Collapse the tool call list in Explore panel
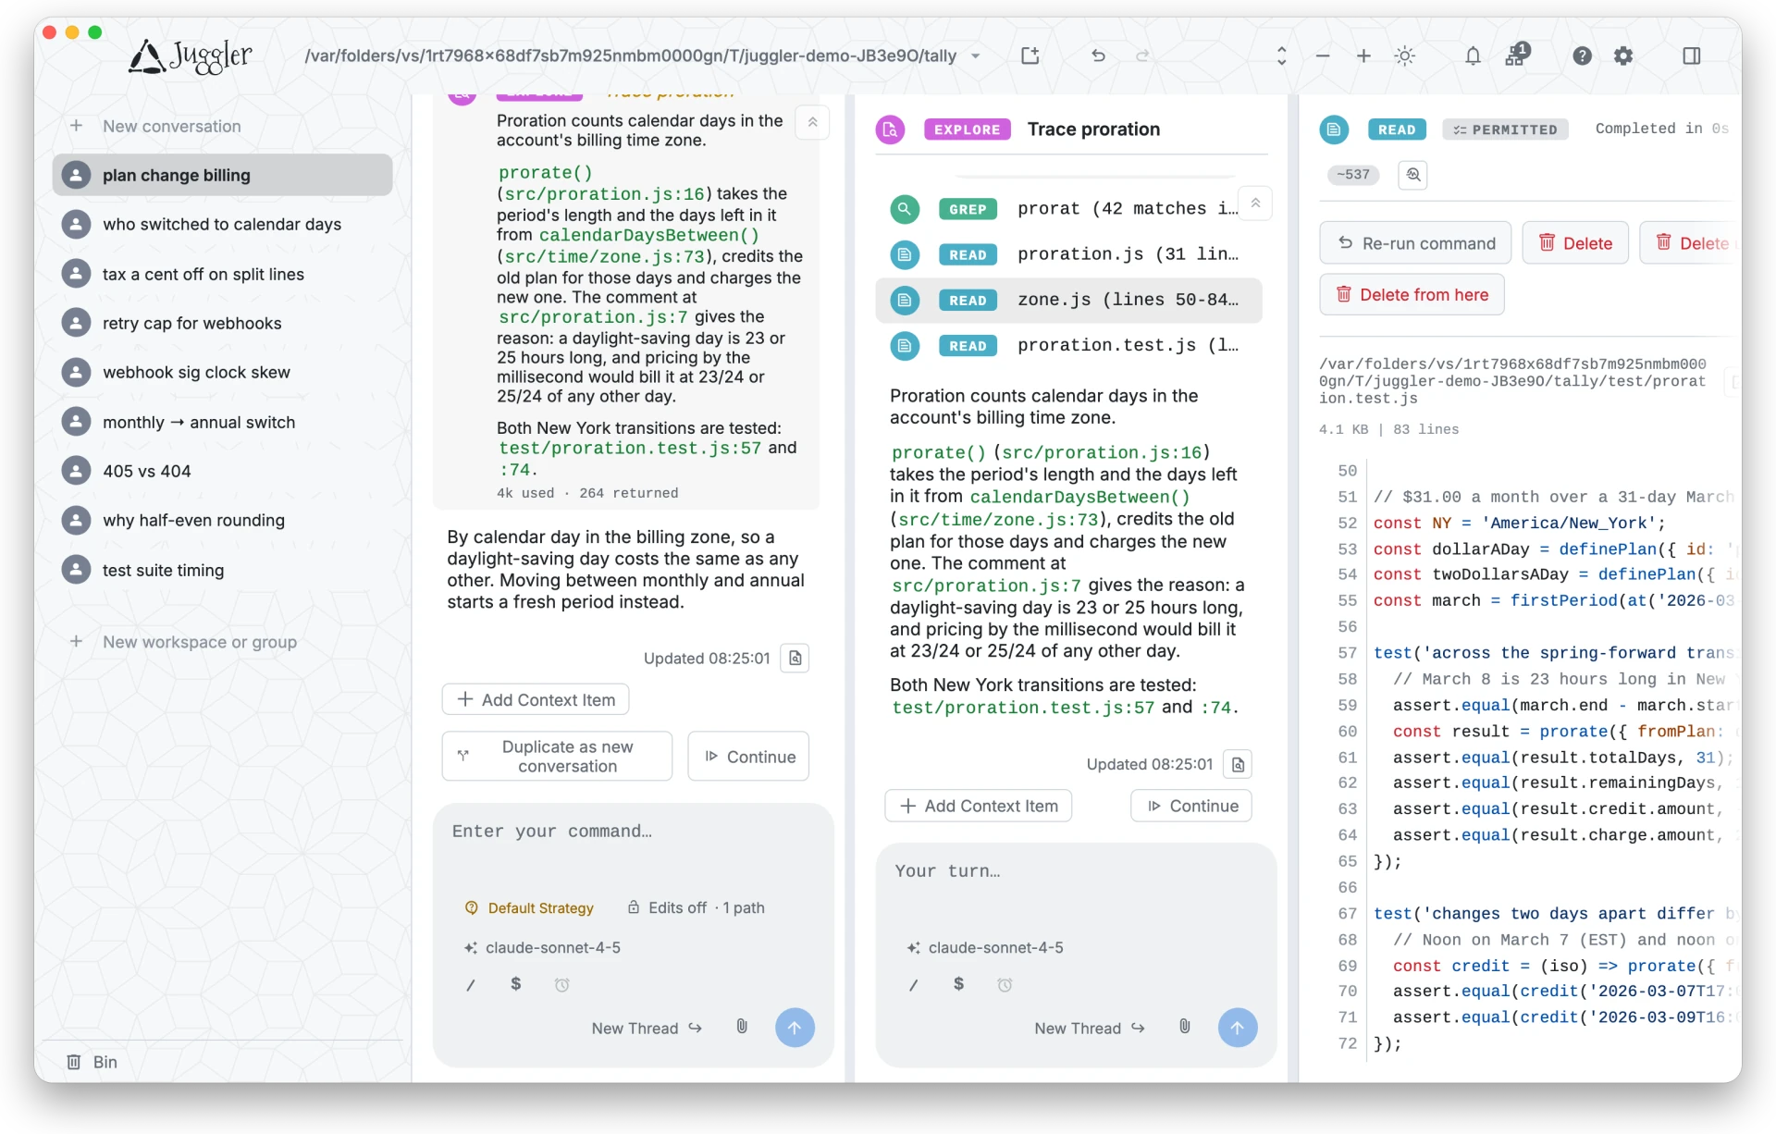This screenshot has width=1776, height=1134. click(x=1255, y=203)
